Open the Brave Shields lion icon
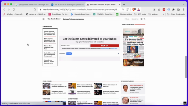188x106 pixels. pos(134,9)
